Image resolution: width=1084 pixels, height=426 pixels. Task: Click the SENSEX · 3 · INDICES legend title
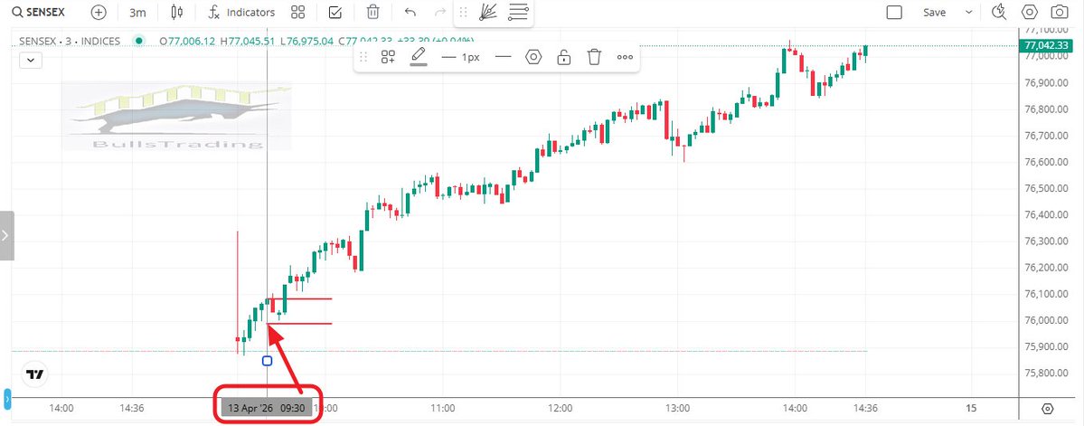pyautogui.click(x=70, y=41)
